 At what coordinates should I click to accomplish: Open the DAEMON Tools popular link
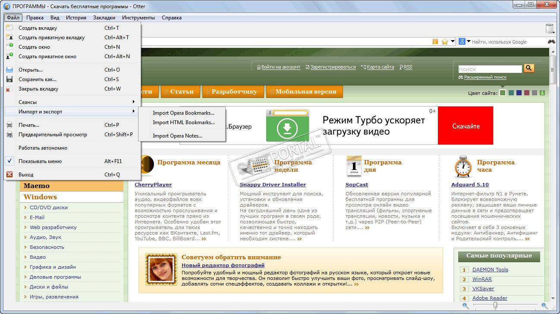(490, 270)
